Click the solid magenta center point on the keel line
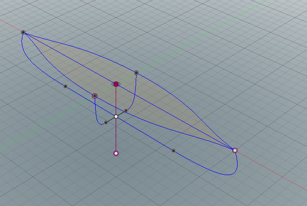Screen dimensions: 307x206 (x=116, y=84)
